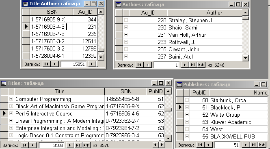The image size is (270, 149).
Task: Click record number field showing 51 in Publishers
Action: (x=227, y=145)
